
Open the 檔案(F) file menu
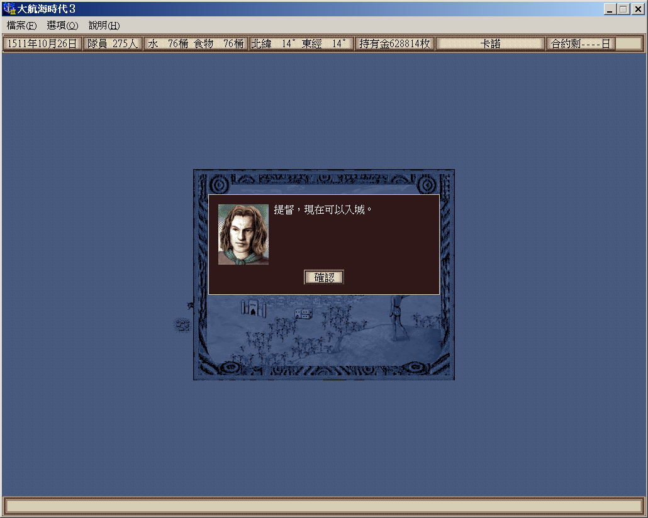(x=21, y=26)
